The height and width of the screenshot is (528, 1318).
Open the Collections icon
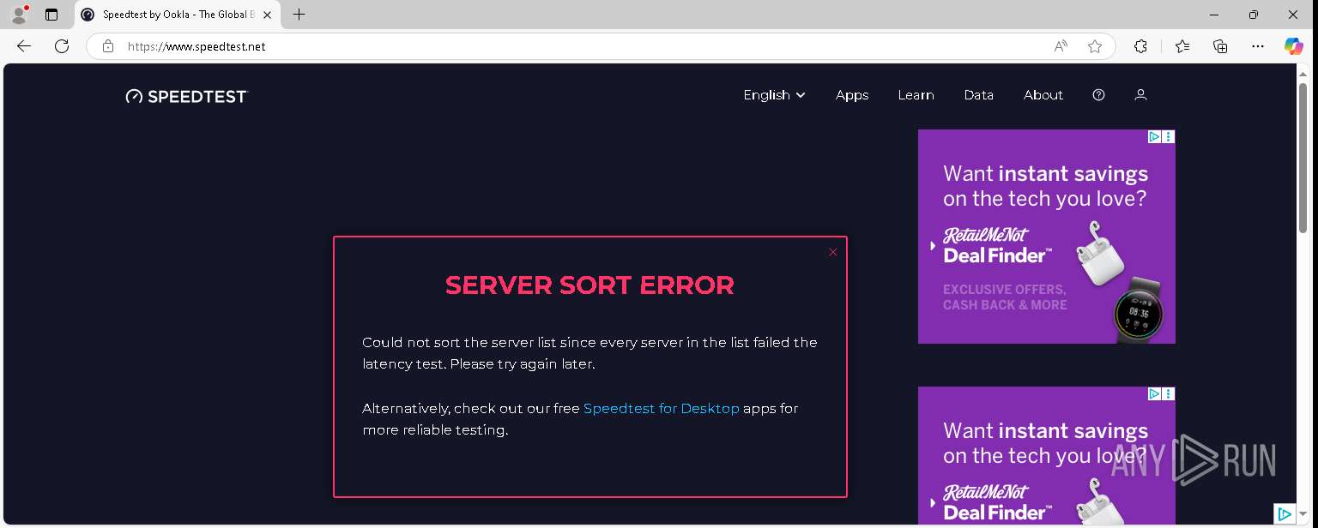pyautogui.click(x=1220, y=46)
